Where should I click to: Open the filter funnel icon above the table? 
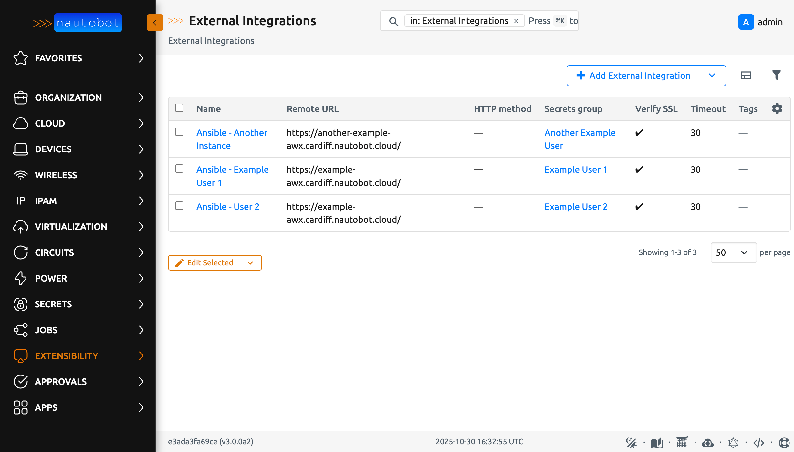777,75
